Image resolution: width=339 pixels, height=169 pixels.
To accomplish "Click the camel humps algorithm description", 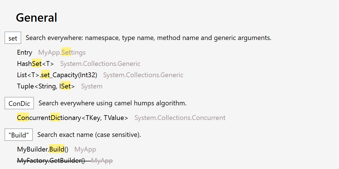I will (112, 103).
